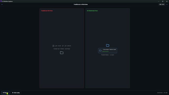
Task: Click the Replay button
Action: pyautogui.click(x=6, y=93)
